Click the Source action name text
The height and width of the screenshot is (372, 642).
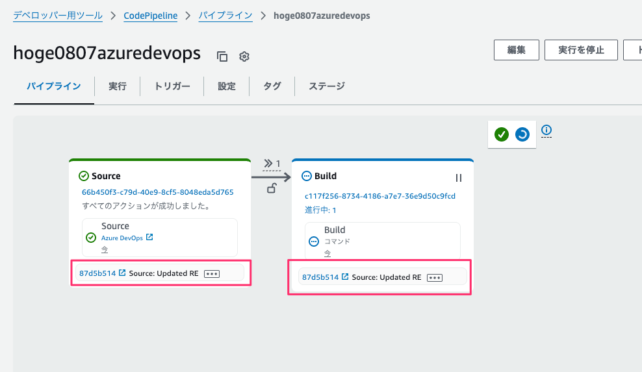[115, 226]
